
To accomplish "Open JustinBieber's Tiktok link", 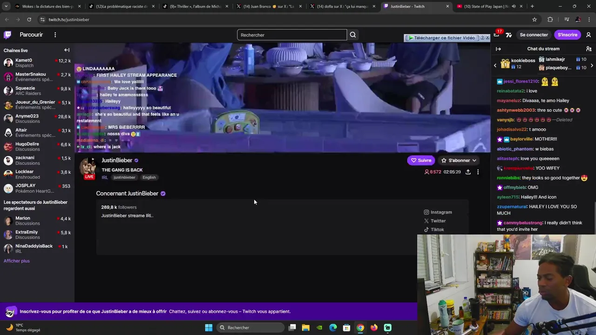I will tap(434, 230).
